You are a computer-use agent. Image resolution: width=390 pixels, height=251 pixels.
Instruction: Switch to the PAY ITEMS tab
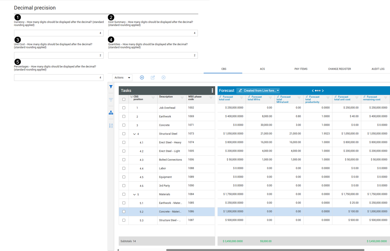point(301,69)
